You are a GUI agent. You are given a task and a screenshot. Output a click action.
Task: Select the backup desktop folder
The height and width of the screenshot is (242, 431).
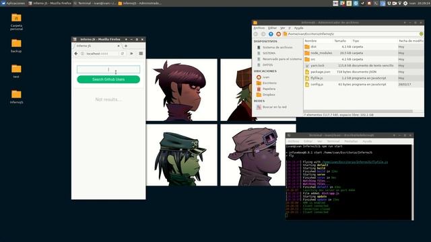point(16,46)
